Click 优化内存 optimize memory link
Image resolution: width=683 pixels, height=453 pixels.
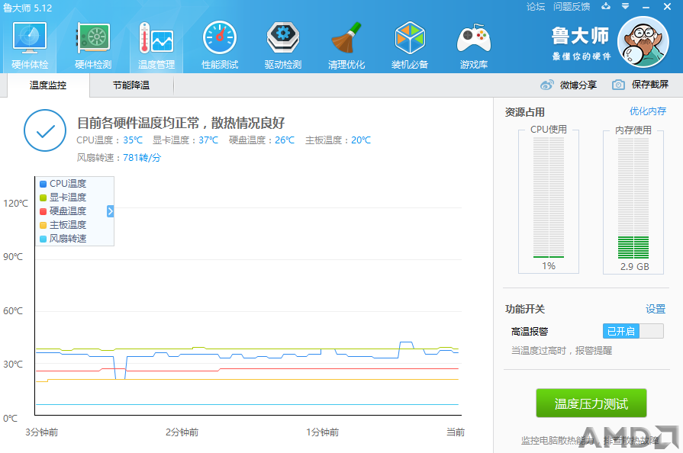[648, 111]
